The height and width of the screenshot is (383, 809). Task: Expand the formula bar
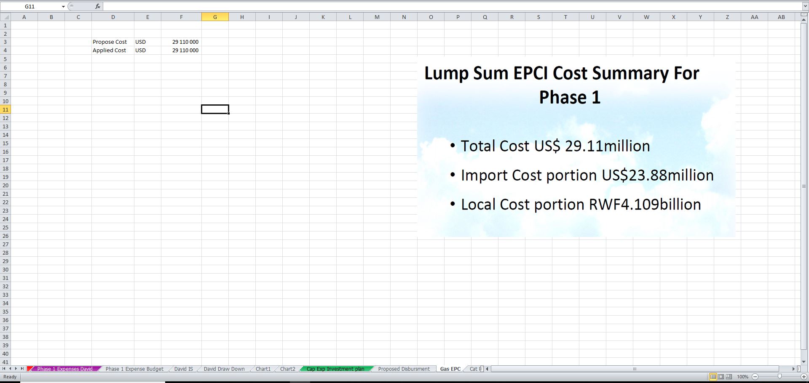tap(805, 6)
